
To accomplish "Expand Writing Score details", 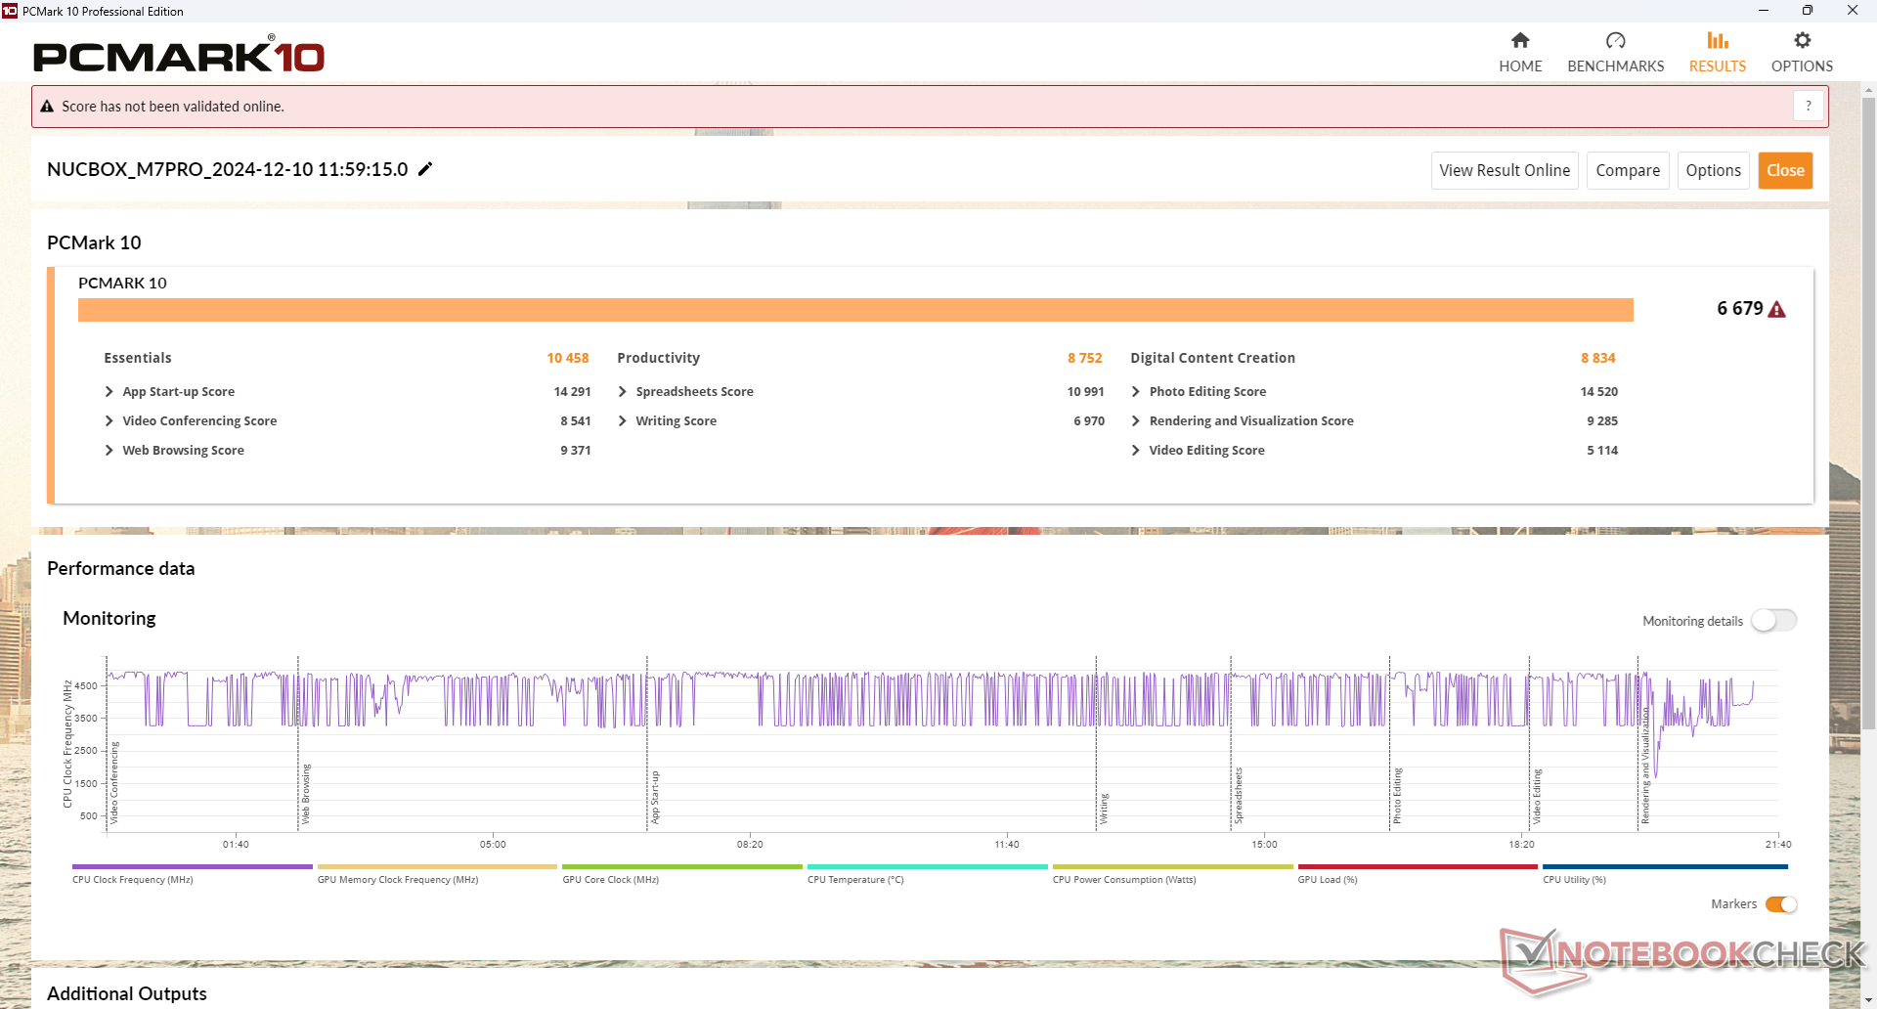I will [x=622, y=420].
